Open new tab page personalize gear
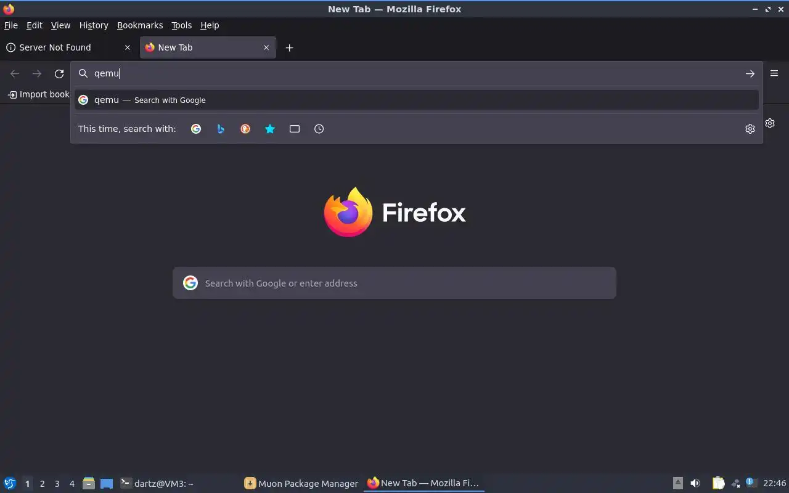 coord(770,123)
